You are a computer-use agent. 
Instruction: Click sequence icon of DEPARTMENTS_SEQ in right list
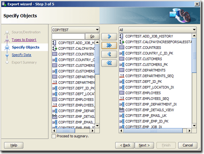point(122,76)
